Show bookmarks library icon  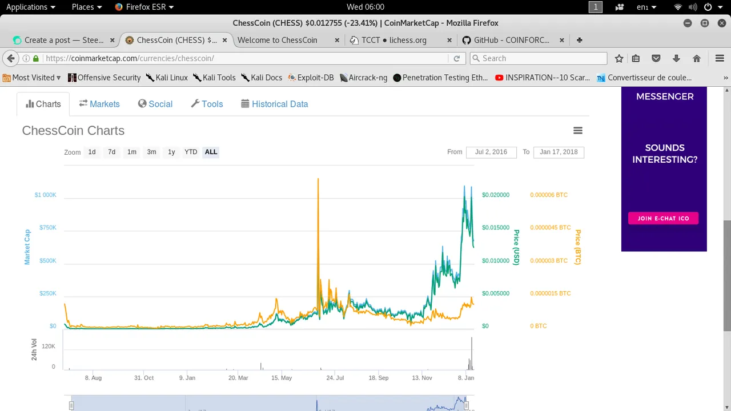point(636,58)
